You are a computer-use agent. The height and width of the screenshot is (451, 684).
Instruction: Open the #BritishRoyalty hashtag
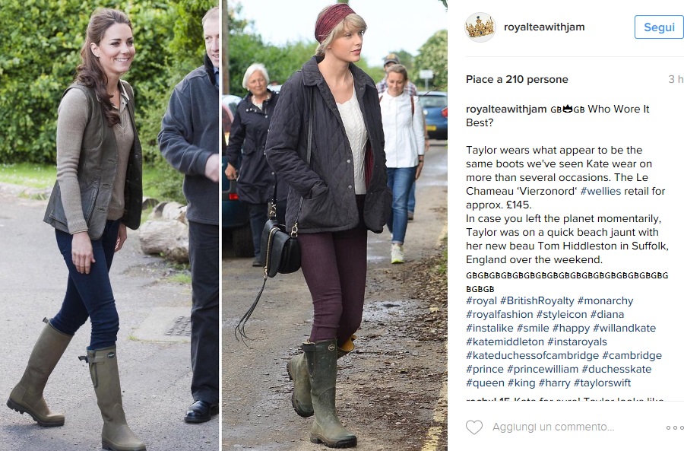pos(537,301)
